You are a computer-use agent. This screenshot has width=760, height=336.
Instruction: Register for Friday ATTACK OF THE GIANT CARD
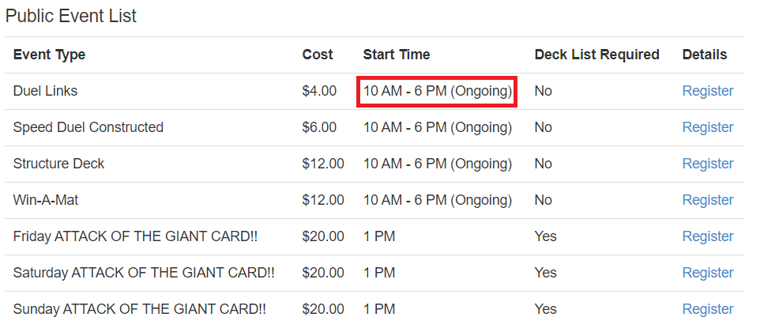pos(708,236)
